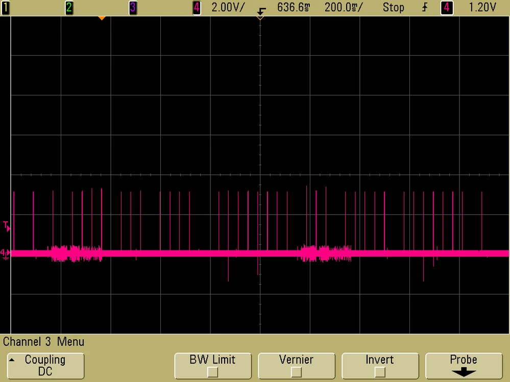Click the 200.0ms/ timebase readout
The height and width of the screenshot is (382, 510).
point(344,7)
